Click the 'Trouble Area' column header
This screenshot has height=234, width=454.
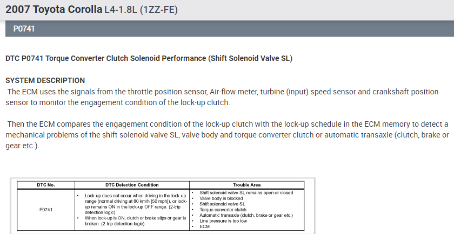[246, 185]
